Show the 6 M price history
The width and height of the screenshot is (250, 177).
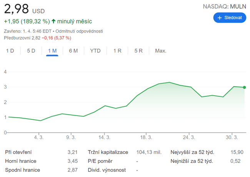73,51
